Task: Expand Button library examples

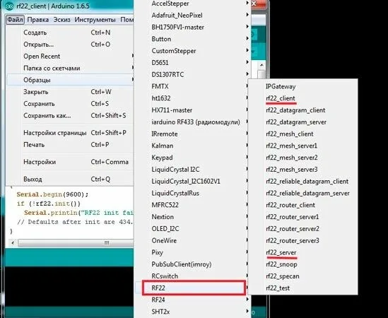Action: coord(193,39)
